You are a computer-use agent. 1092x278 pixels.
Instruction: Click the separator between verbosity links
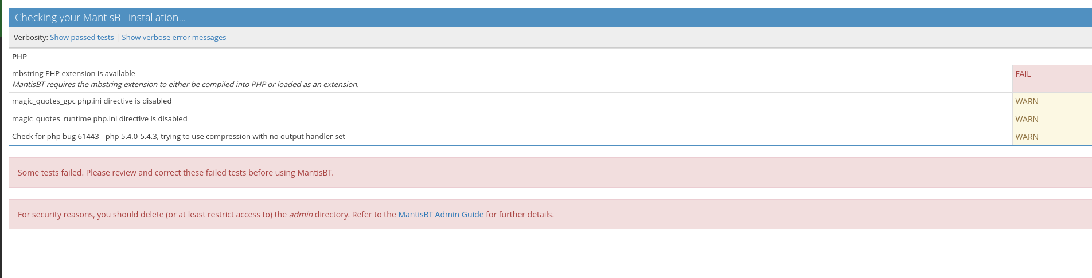pos(118,38)
